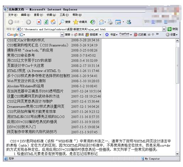Click the History icon in the toolbar
The height and width of the screenshot is (167, 183).
pos(93,22)
